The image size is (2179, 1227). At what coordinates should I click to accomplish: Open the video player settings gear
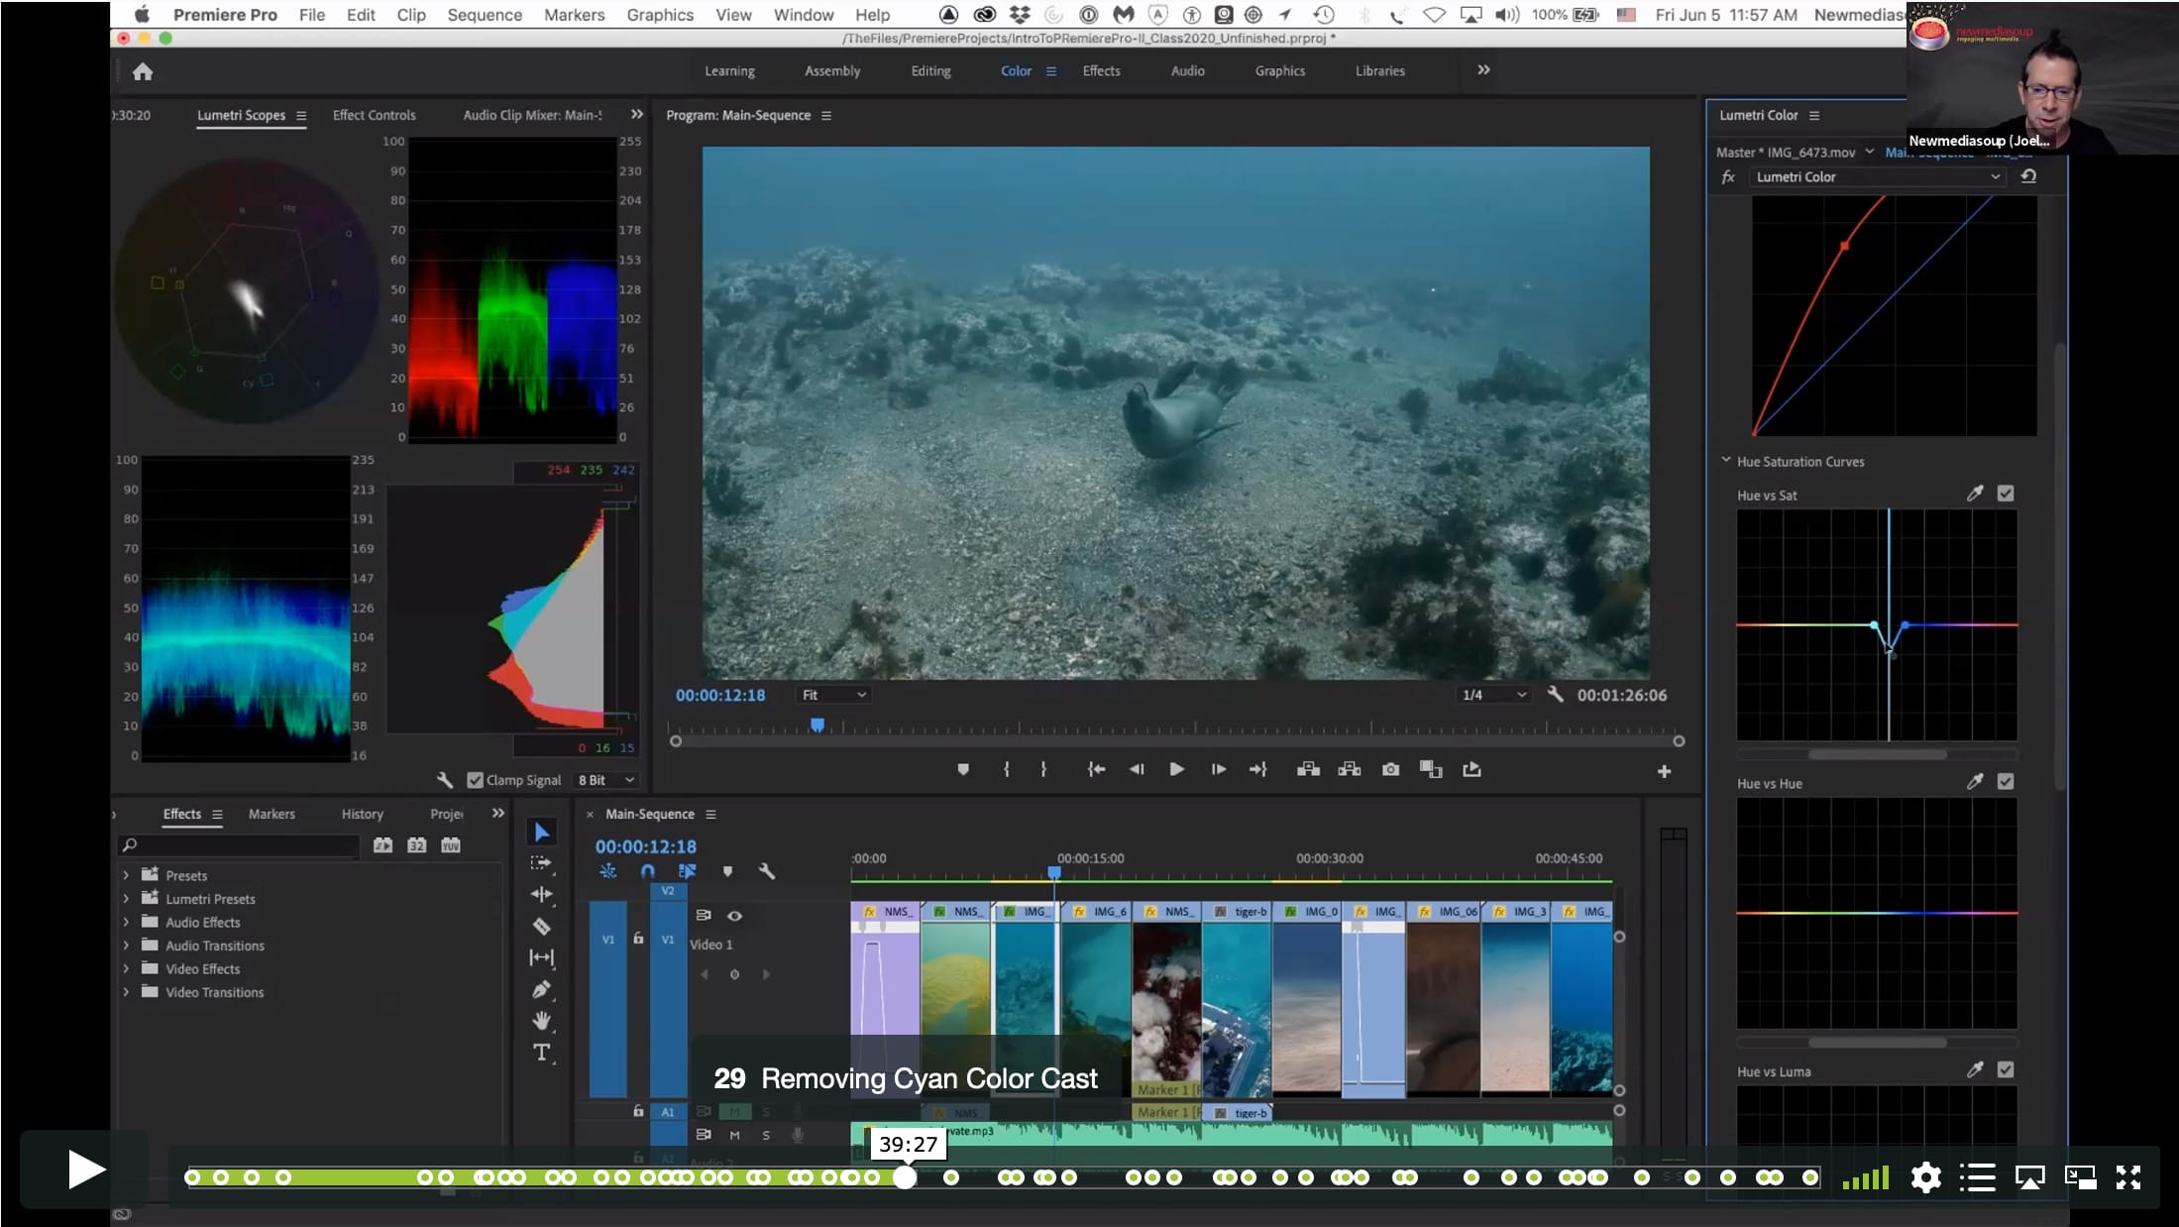(x=1925, y=1177)
